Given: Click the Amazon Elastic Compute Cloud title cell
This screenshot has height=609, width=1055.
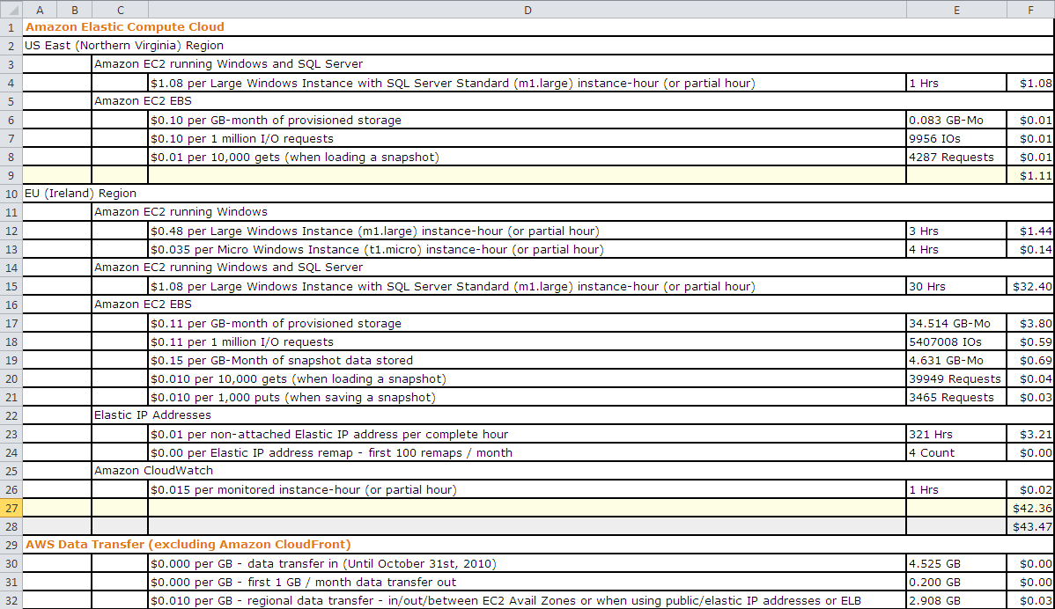Looking at the screenshot, I should [124, 27].
